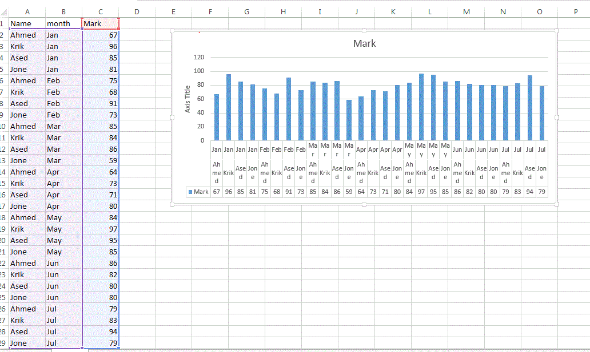
Task: Click the chart's right-middle sizing handle
Action: click(557, 118)
